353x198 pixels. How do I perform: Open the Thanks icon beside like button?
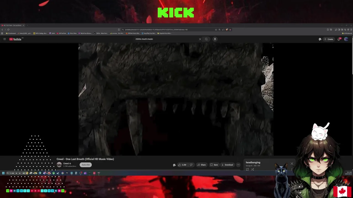pos(174,165)
